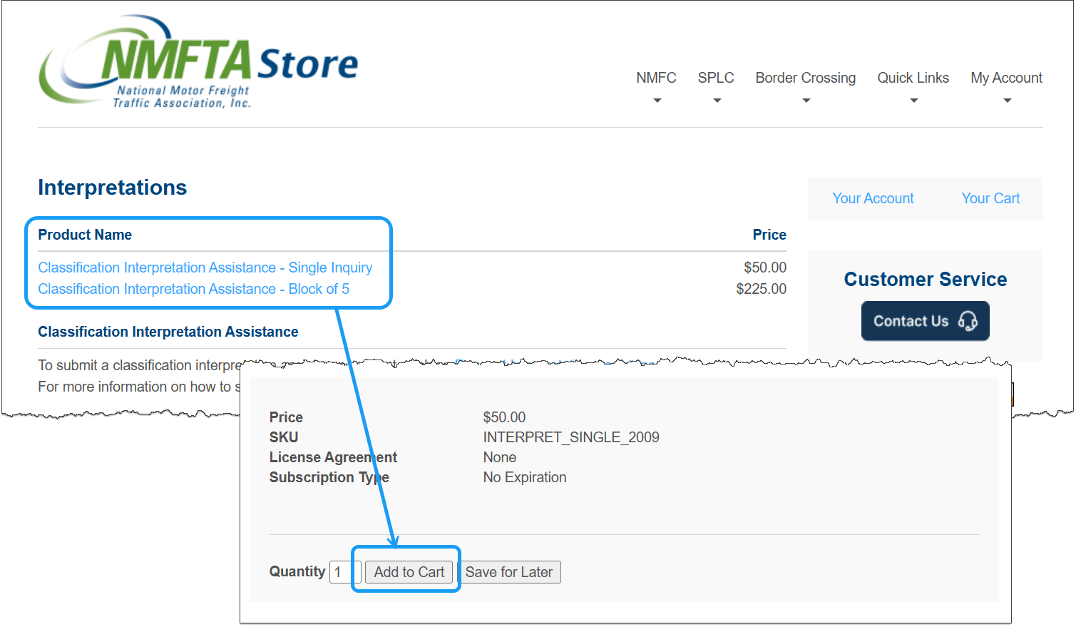
Task: Select the $50.00 price in the Interpretations table
Action: [x=765, y=267]
